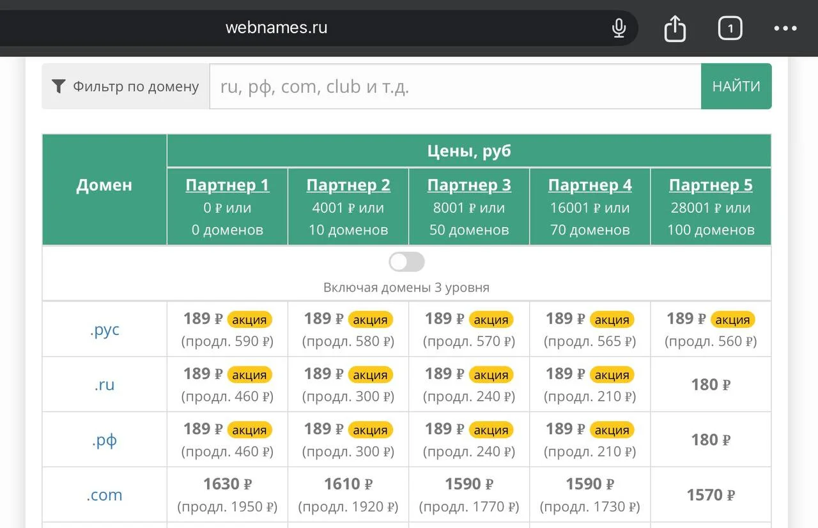Open the Партнер 4 link
The width and height of the screenshot is (818, 528).
590,185
